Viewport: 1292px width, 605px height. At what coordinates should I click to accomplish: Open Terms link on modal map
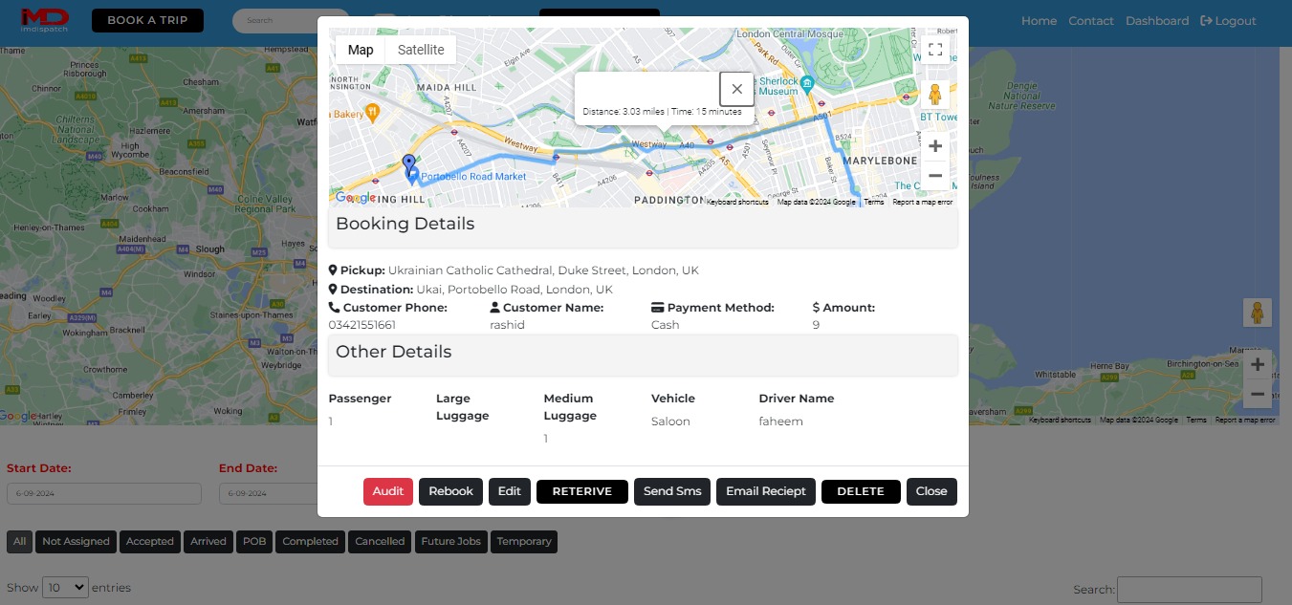[874, 202]
